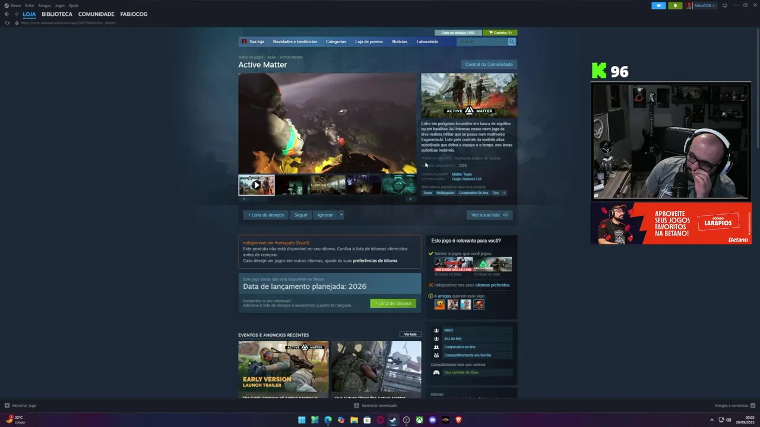Viewport: 760px width, 427px height.
Task: Move the thumbnail strip left arrow
Action: (243, 199)
